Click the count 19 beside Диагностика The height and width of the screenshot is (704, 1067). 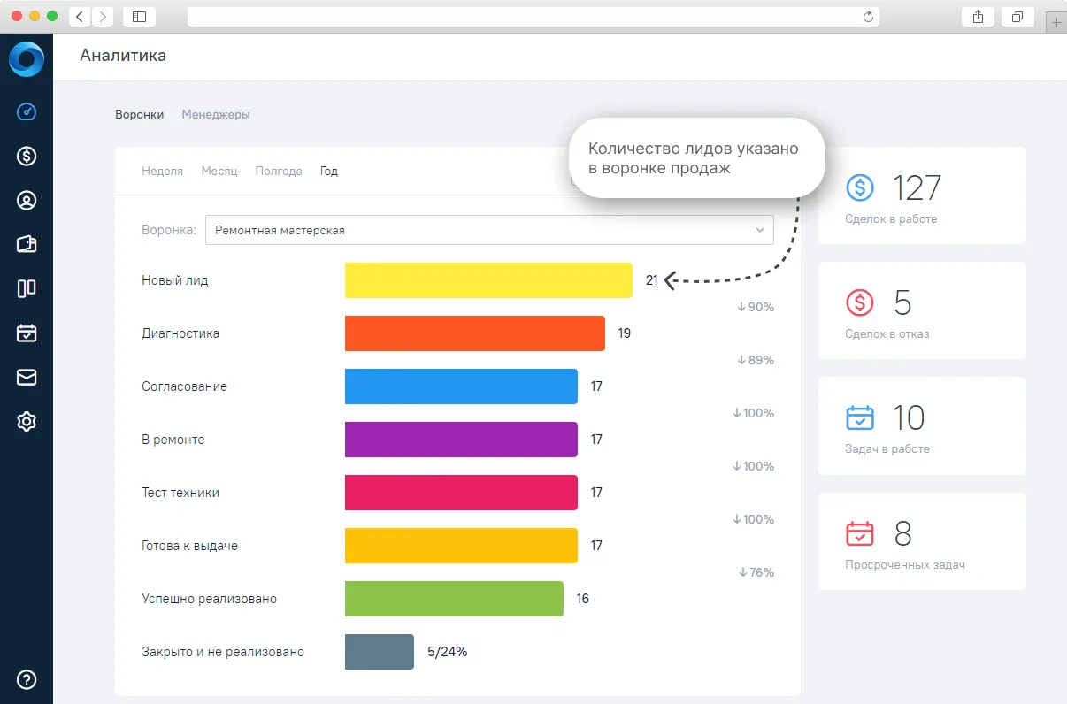625,333
